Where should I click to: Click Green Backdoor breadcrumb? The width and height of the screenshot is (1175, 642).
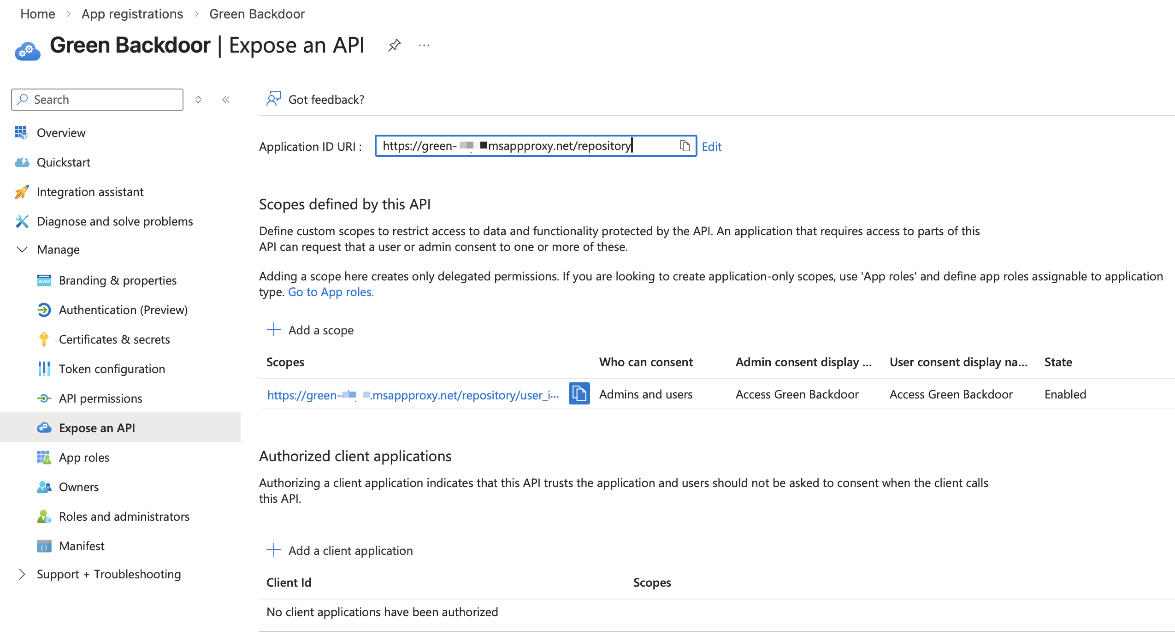257,14
